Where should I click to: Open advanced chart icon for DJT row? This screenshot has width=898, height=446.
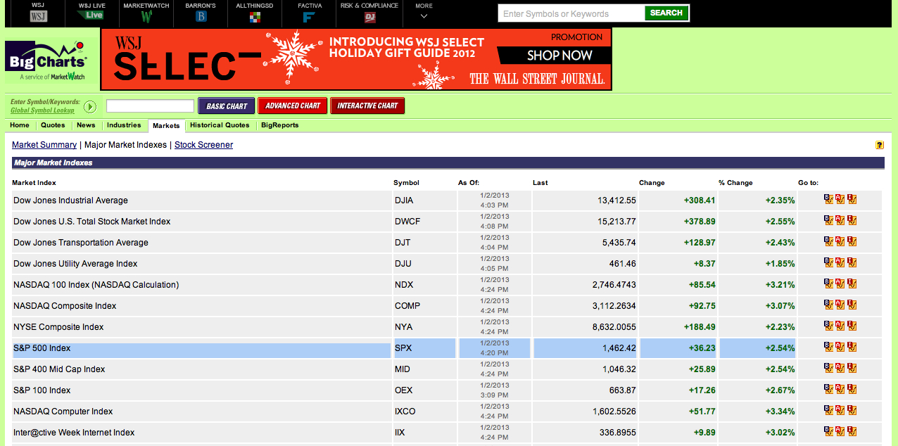click(x=840, y=242)
